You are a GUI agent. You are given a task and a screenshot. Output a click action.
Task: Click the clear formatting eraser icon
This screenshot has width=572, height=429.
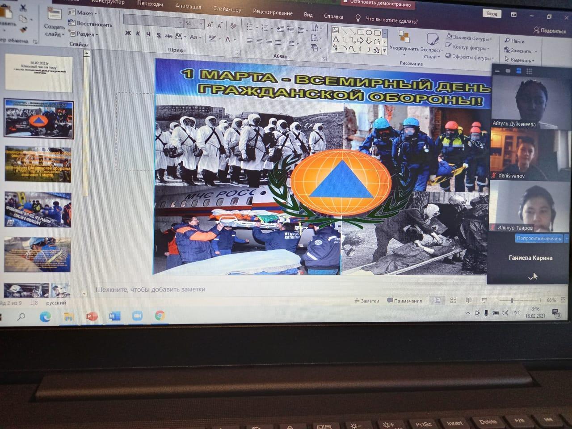(x=233, y=26)
